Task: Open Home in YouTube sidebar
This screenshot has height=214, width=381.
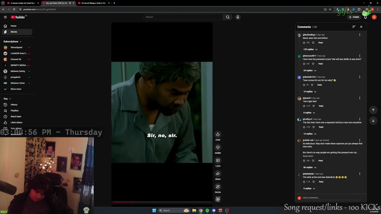Action: click(x=17, y=26)
